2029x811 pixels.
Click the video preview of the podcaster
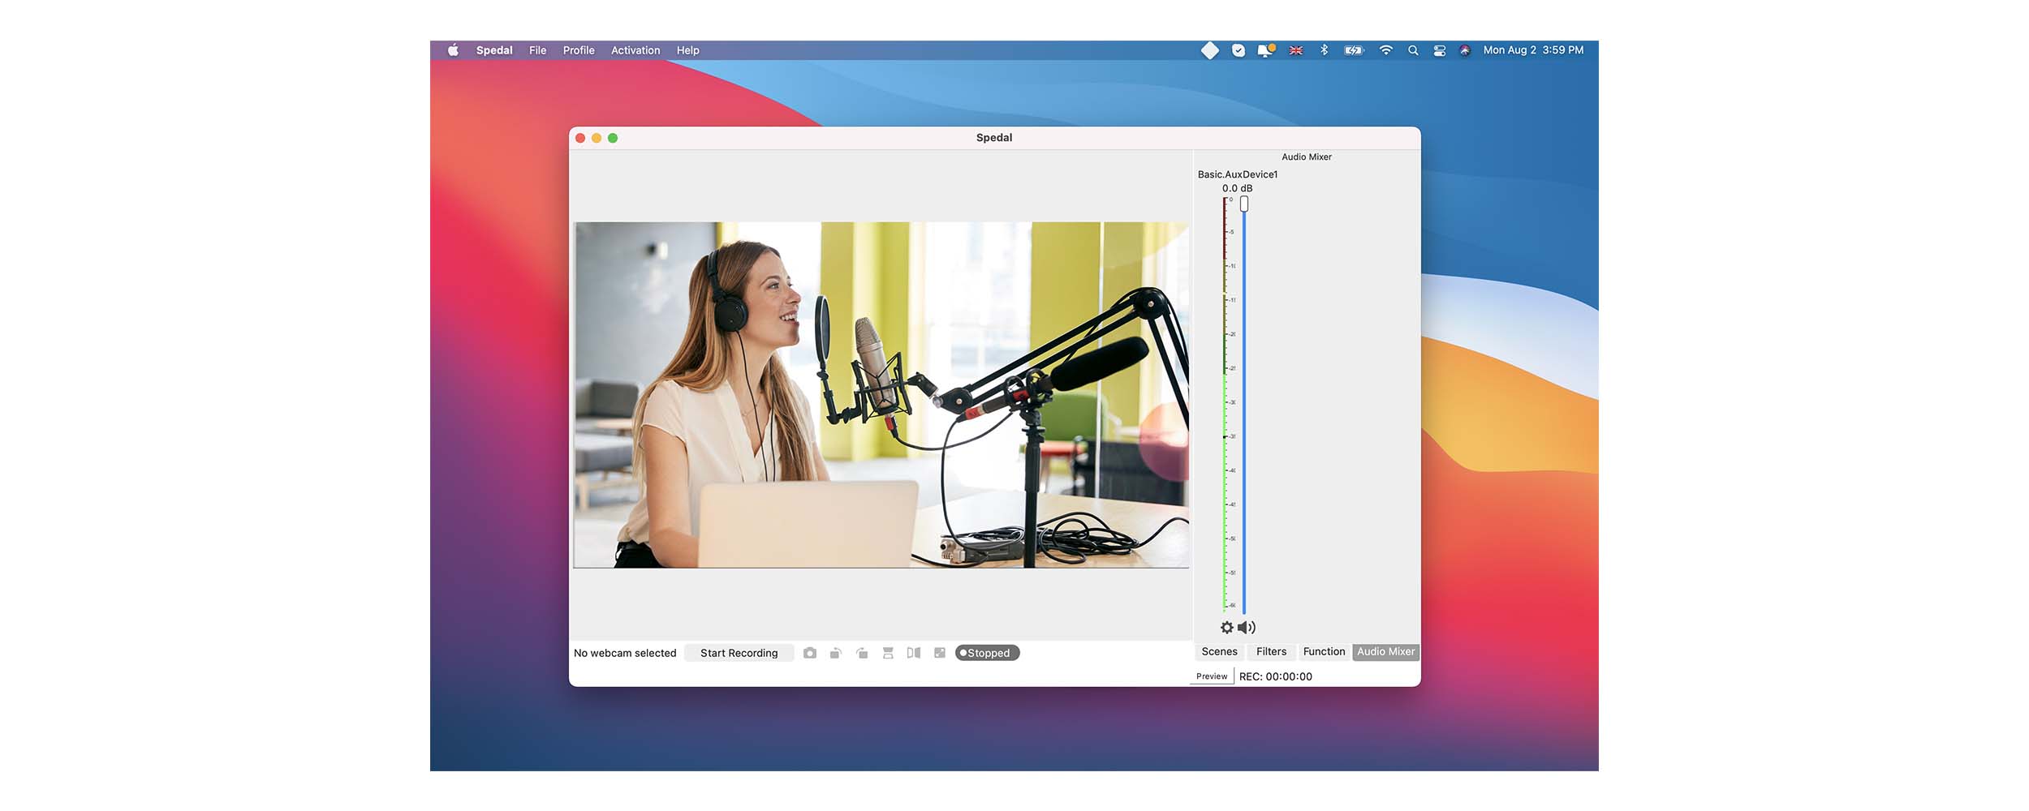pyautogui.click(x=881, y=395)
